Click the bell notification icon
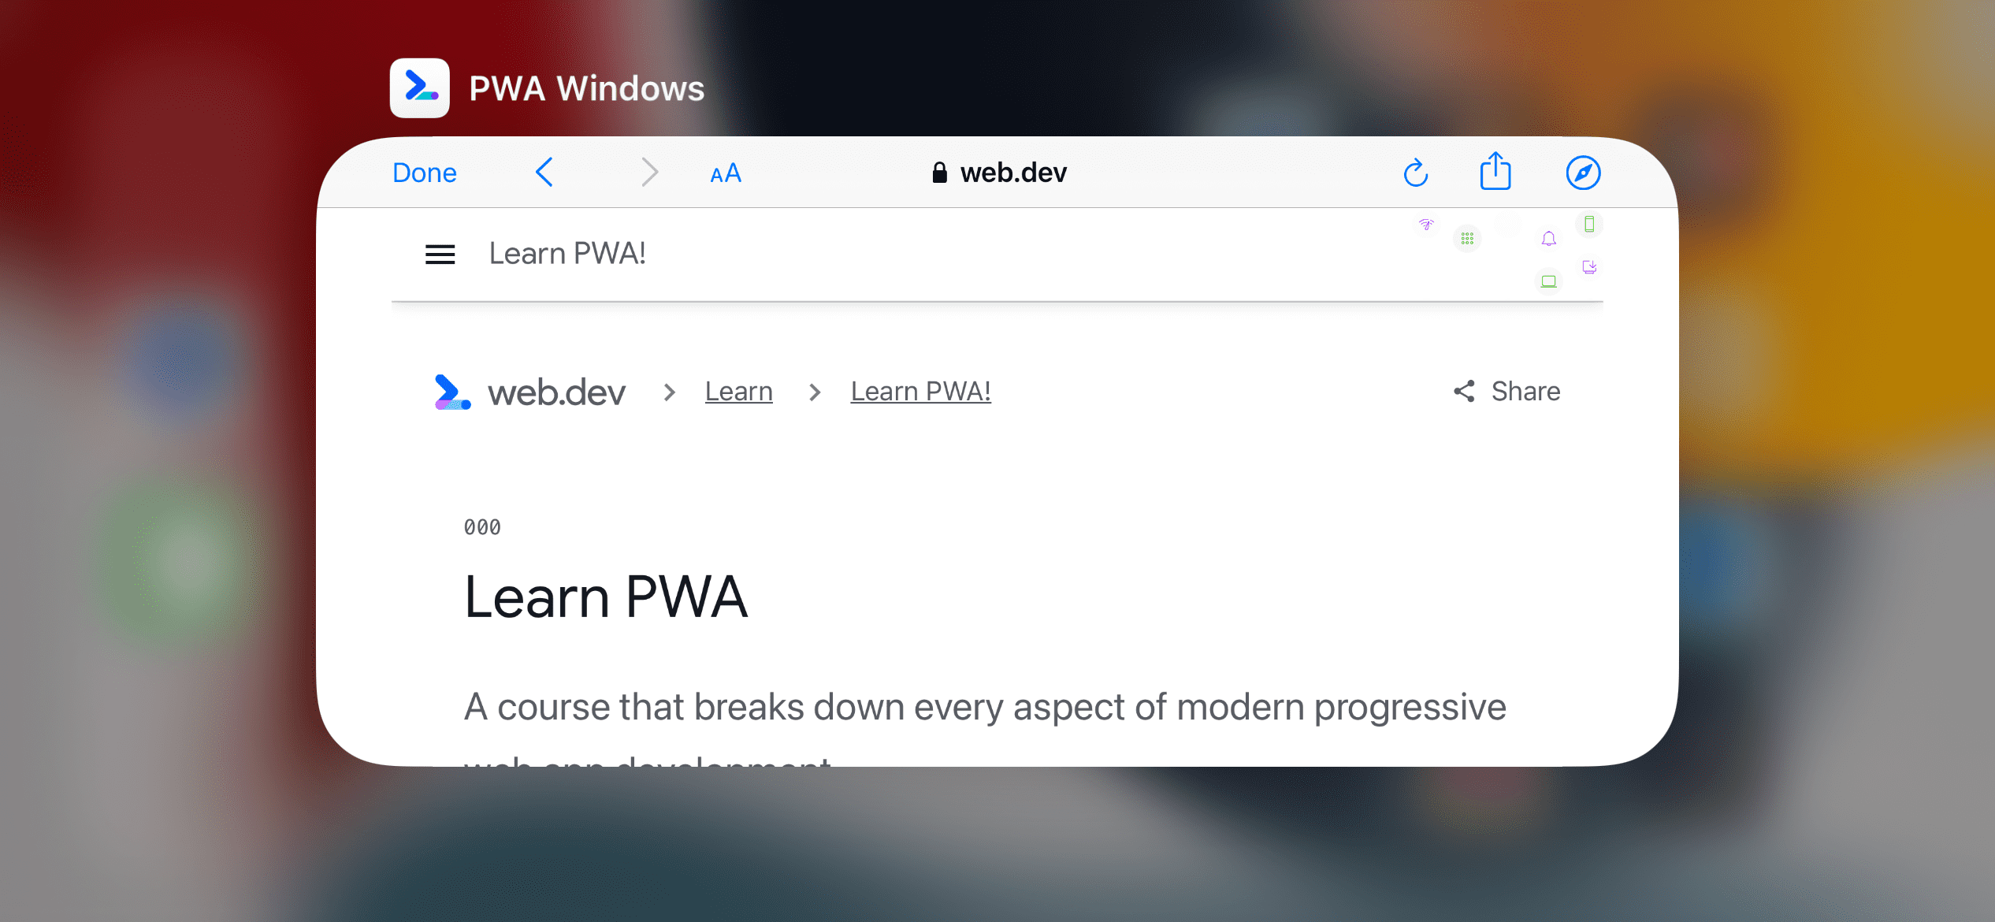Viewport: 1995px width, 922px height. pyautogui.click(x=1548, y=239)
